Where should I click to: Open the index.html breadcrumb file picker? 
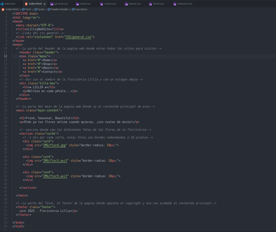pyautogui.click(x=12, y=9)
